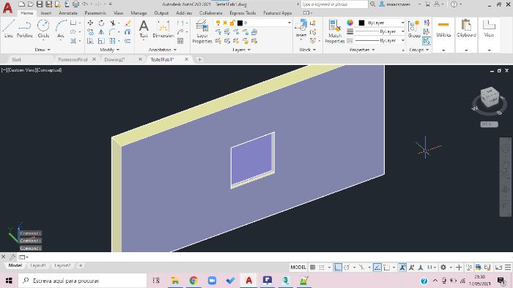Expand the Modify panel options
Viewport: 513px width, 288px height.
[110, 50]
